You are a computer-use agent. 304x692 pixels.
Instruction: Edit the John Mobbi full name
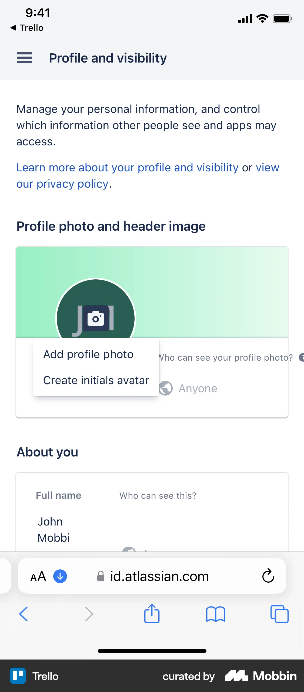click(54, 530)
